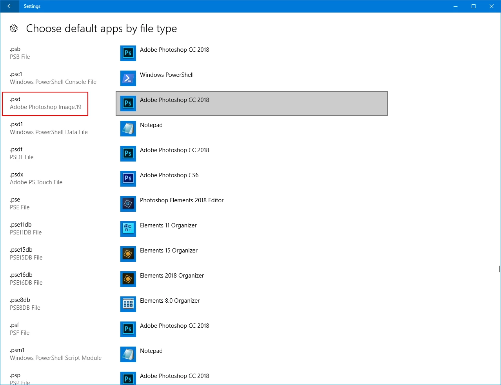Go back with the Settings arrow
Screen dimensions: 501x385
(x=10, y=6)
